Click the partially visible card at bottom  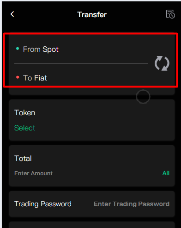point(92,225)
